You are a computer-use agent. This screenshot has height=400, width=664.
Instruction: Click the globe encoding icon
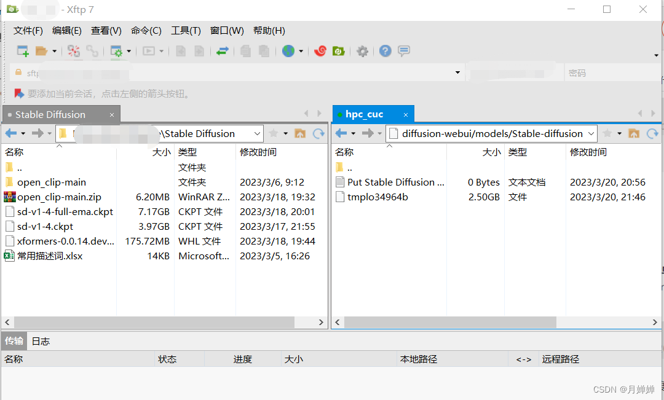coord(288,51)
